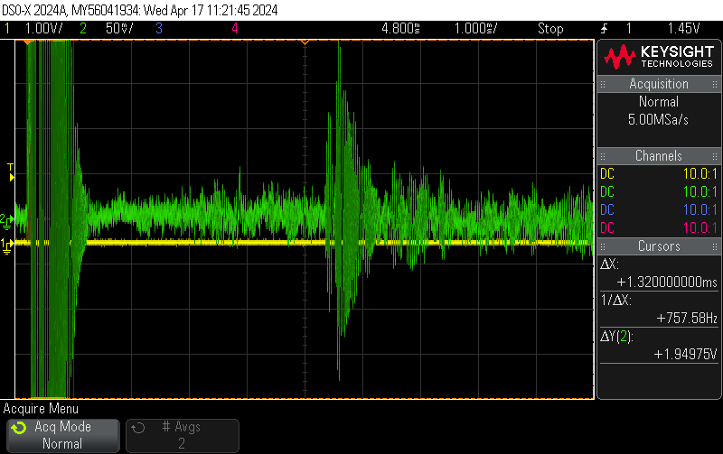Click channel 1 ground reference marker on left
The image size is (723, 454).
(x=6, y=245)
